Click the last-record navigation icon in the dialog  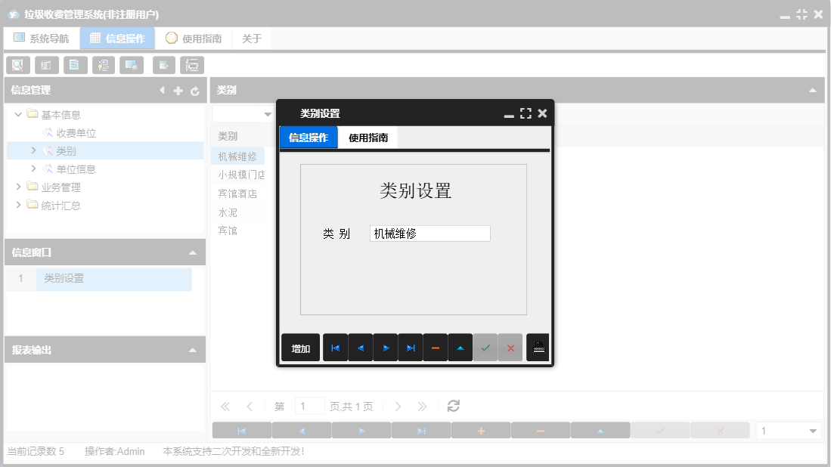tap(411, 347)
